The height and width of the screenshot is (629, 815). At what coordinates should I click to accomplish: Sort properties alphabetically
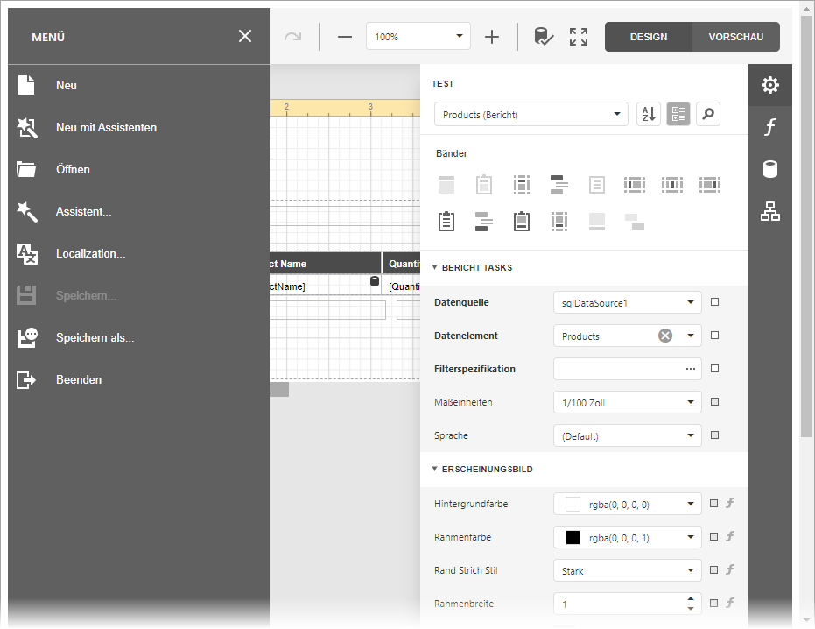click(x=648, y=114)
